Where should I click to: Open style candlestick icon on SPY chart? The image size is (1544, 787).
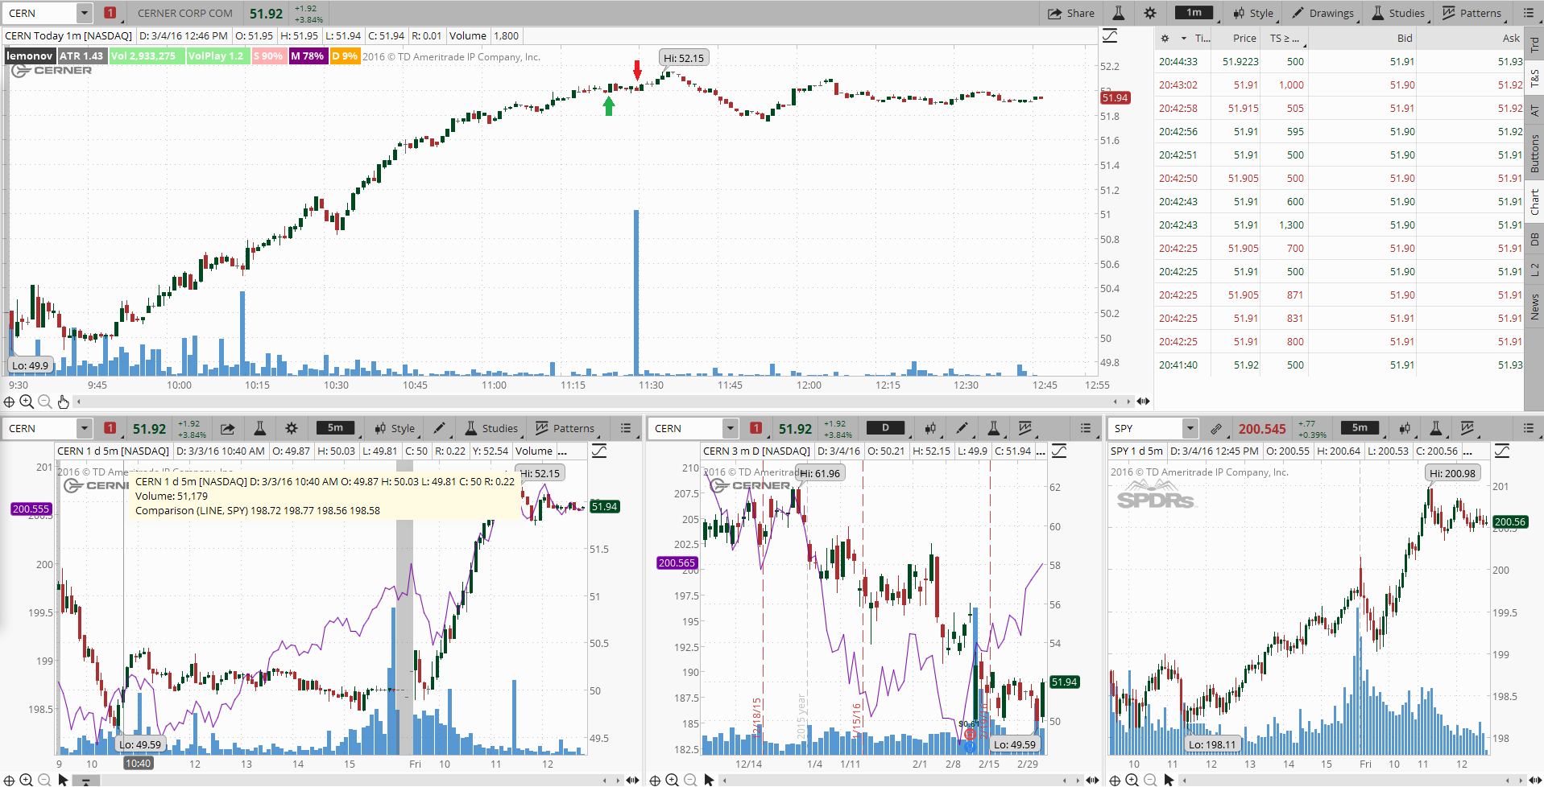[x=1405, y=429]
